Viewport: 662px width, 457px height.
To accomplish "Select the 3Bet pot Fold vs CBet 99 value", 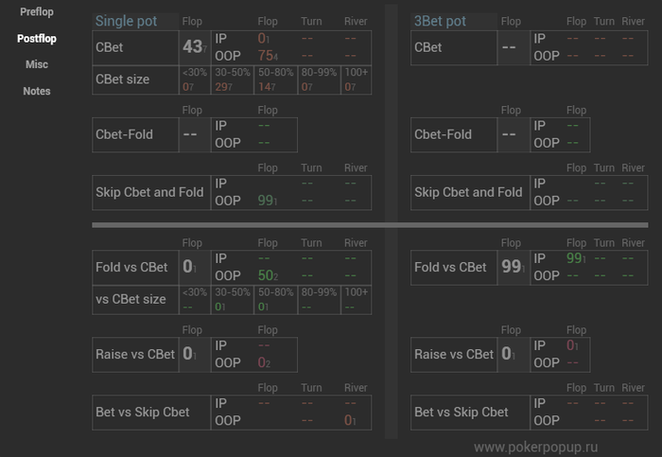I will 513,267.
